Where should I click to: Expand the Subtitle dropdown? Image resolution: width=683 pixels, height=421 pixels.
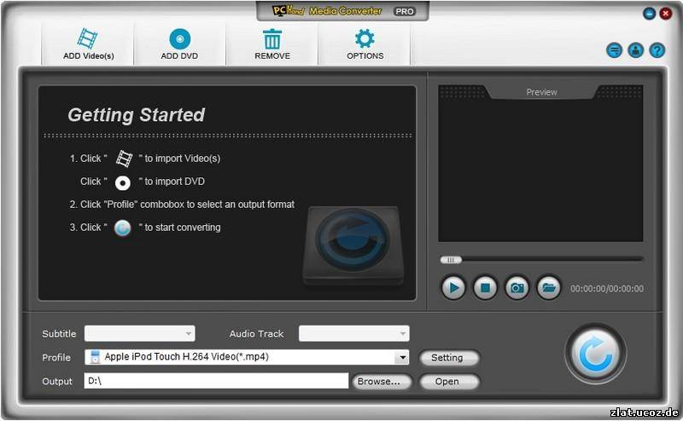click(x=188, y=333)
